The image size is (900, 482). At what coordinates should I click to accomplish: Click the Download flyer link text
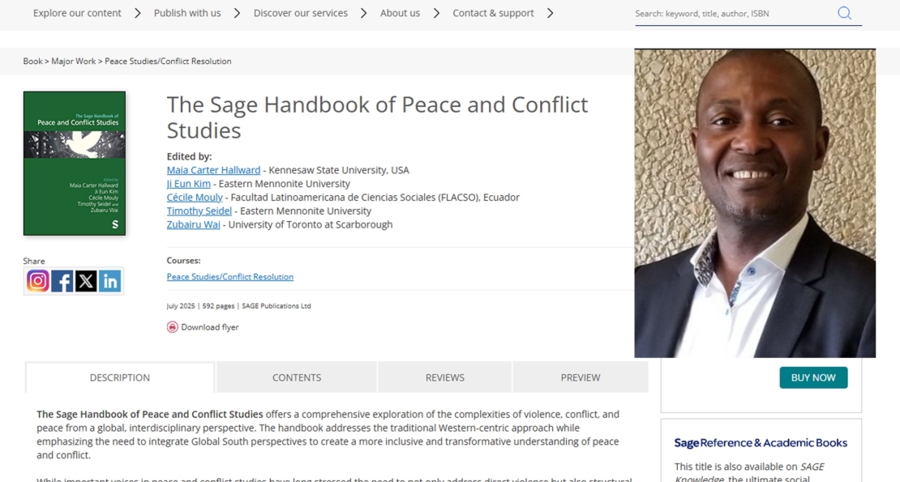(x=209, y=327)
